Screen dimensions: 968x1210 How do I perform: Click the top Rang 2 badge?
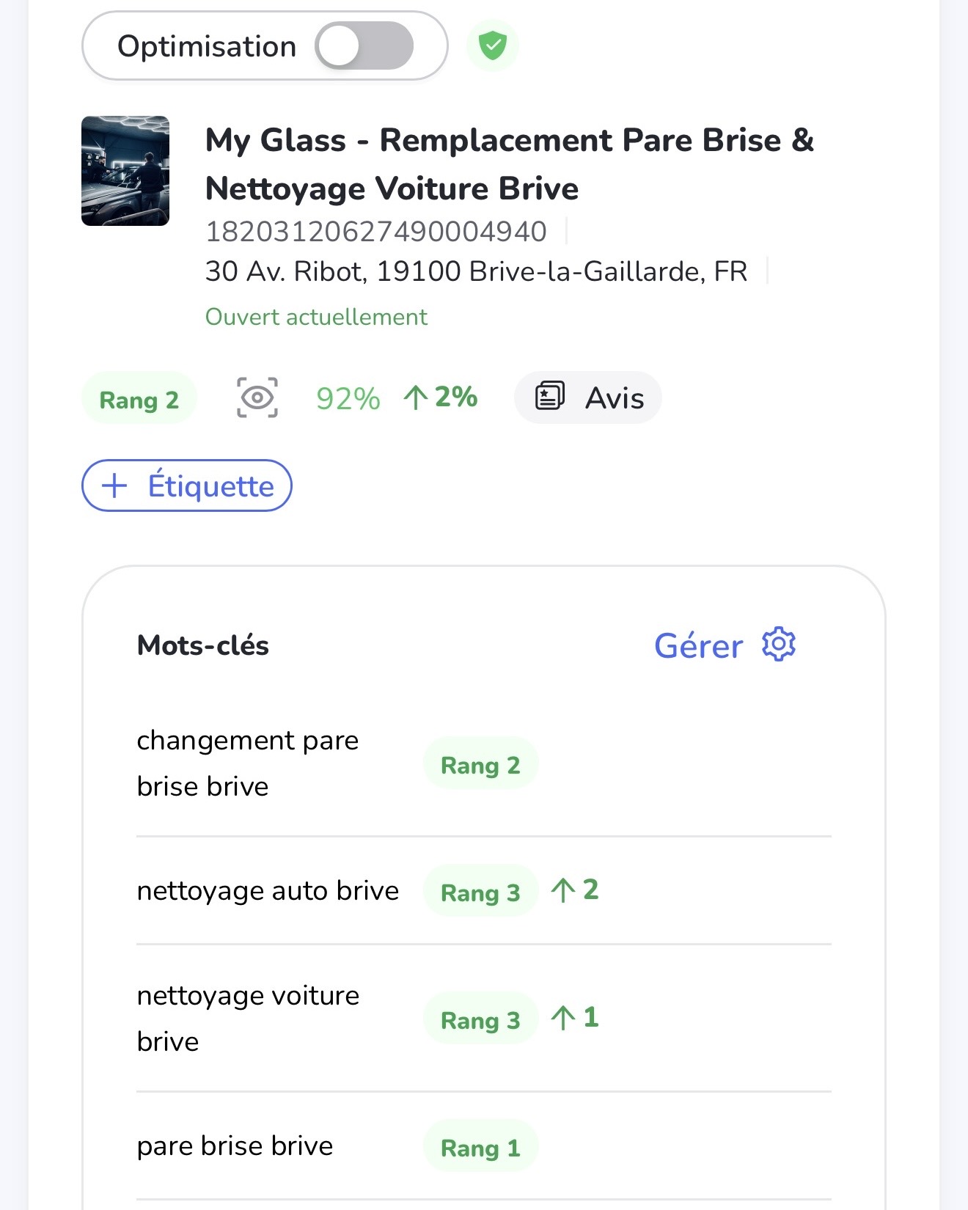(x=139, y=400)
